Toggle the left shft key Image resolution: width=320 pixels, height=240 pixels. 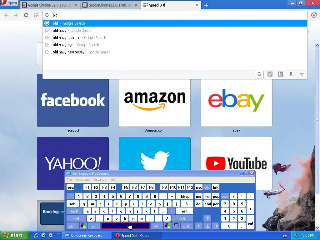click(x=76, y=218)
